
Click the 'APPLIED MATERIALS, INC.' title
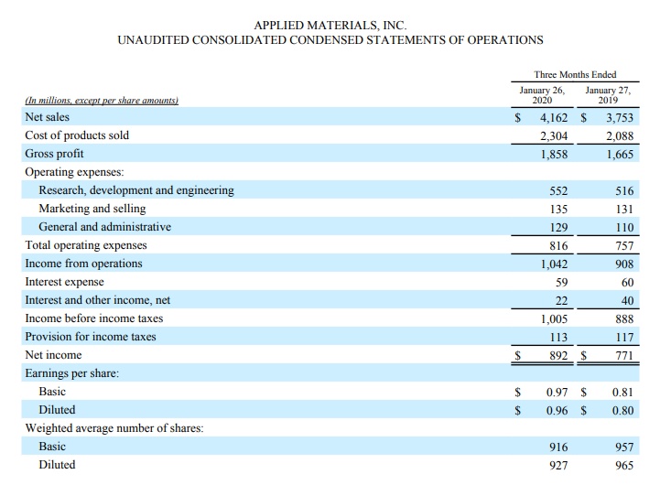[x=330, y=26]
